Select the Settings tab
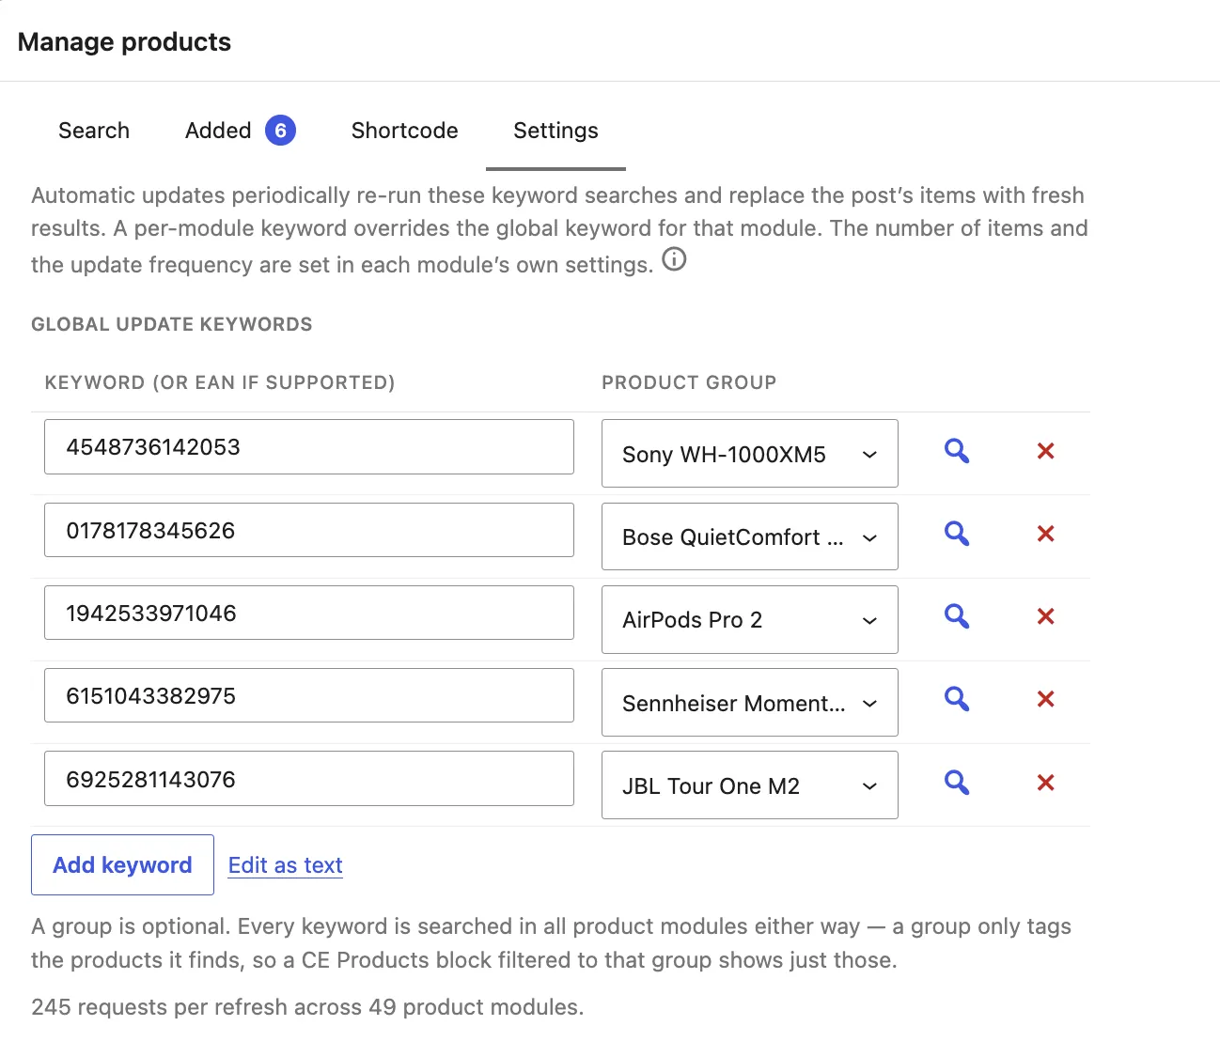Image resolution: width=1220 pixels, height=1041 pixels. pos(555,131)
